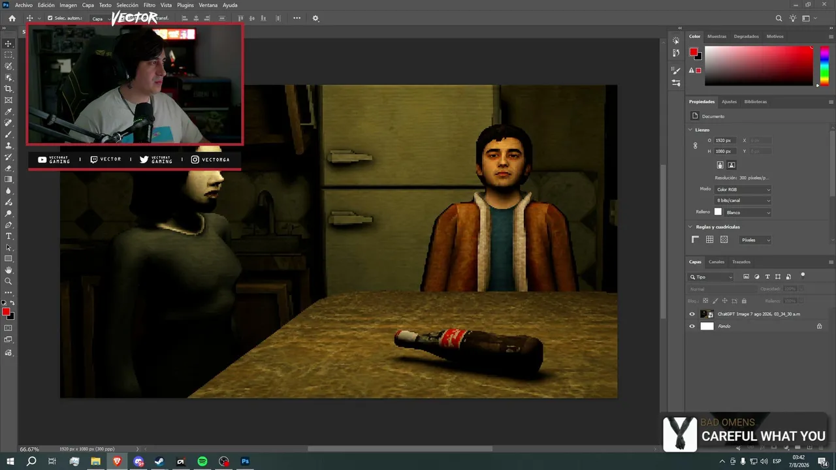Toggle the width-height link constraint
Screen dimensions: 836x470
695,146
